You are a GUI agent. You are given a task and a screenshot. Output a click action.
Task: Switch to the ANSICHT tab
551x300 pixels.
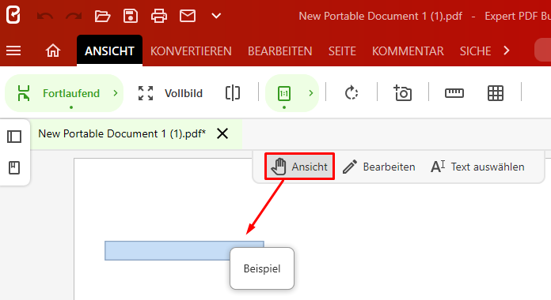109,51
